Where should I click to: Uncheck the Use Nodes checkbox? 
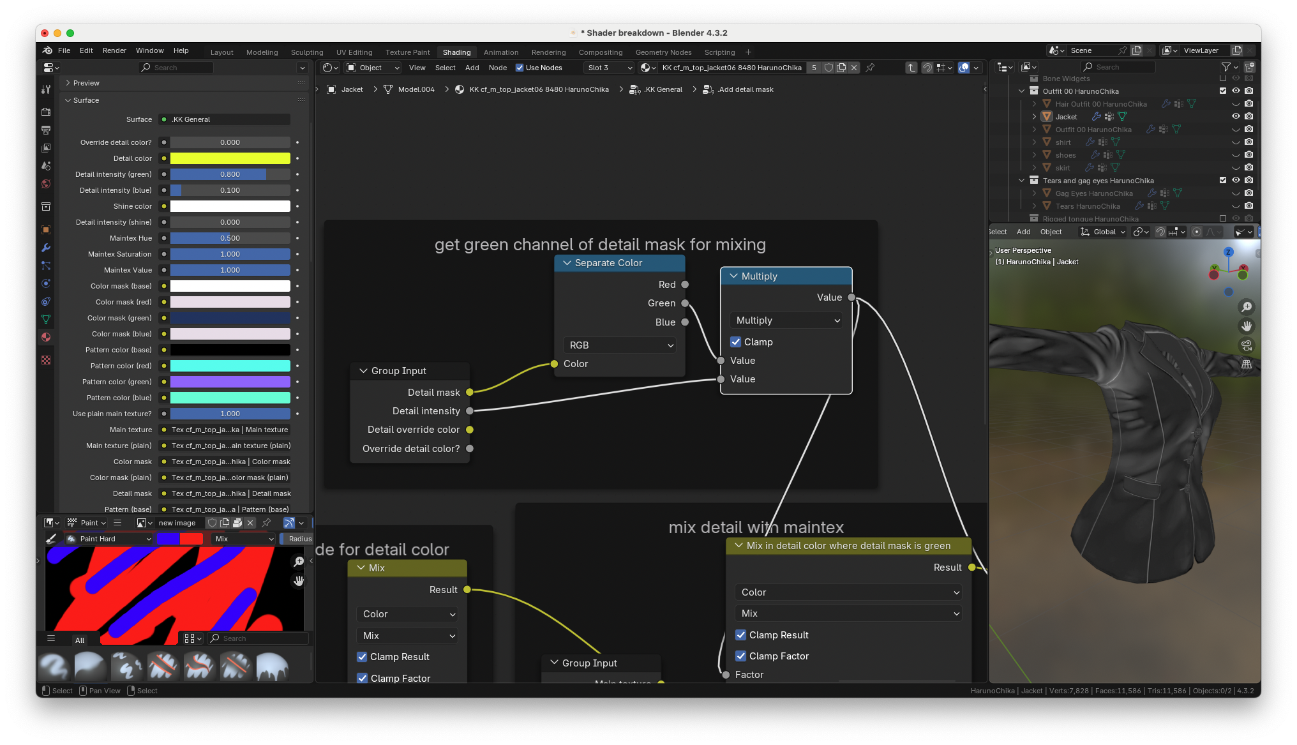(520, 68)
